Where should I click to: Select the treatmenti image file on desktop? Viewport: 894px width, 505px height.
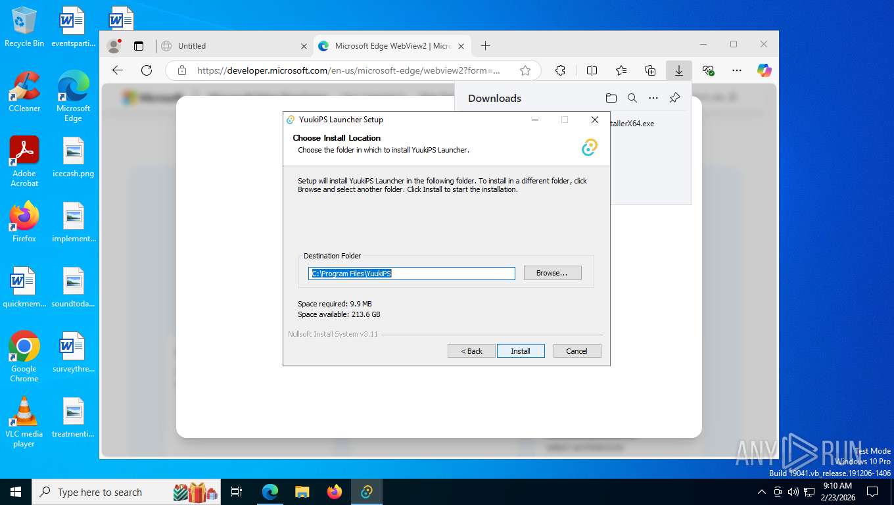pyautogui.click(x=73, y=418)
